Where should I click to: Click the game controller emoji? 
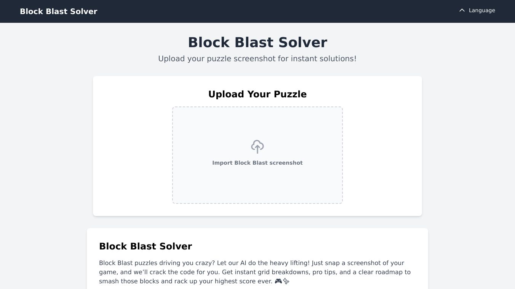[x=278, y=281]
